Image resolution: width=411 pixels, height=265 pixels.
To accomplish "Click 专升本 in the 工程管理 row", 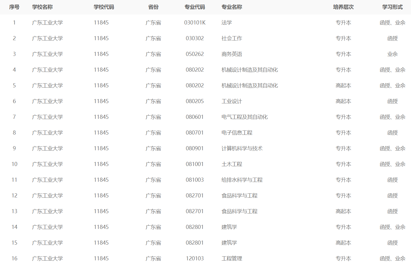I will (343, 259).
